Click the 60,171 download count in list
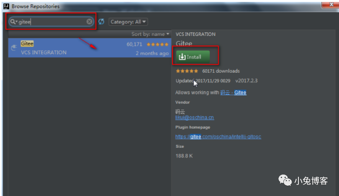This screenshot has width=339, height=196. point(134,44)
